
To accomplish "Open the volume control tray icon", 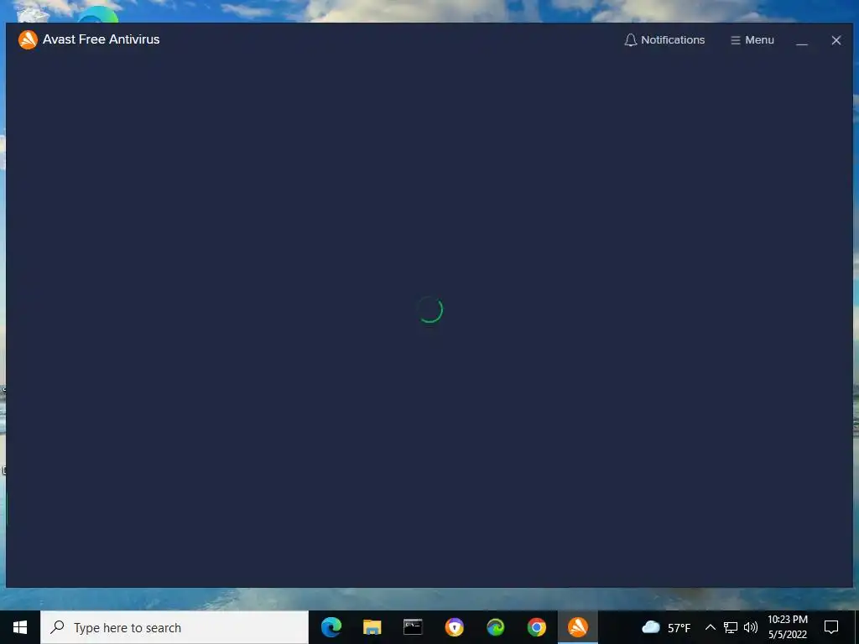I will coord(751,627).
